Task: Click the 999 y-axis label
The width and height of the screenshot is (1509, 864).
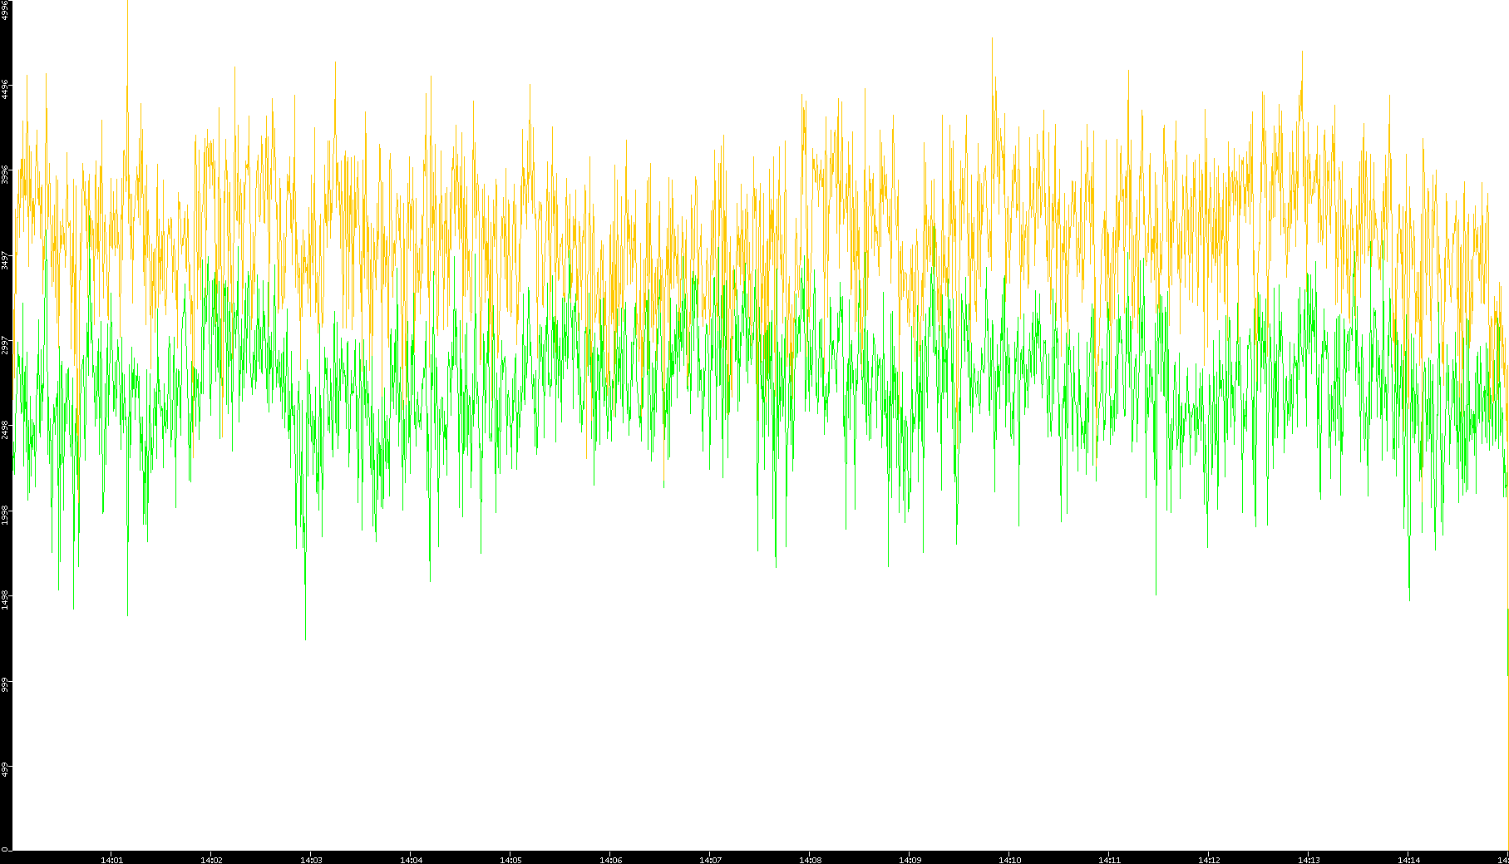Action: point(6,684)
